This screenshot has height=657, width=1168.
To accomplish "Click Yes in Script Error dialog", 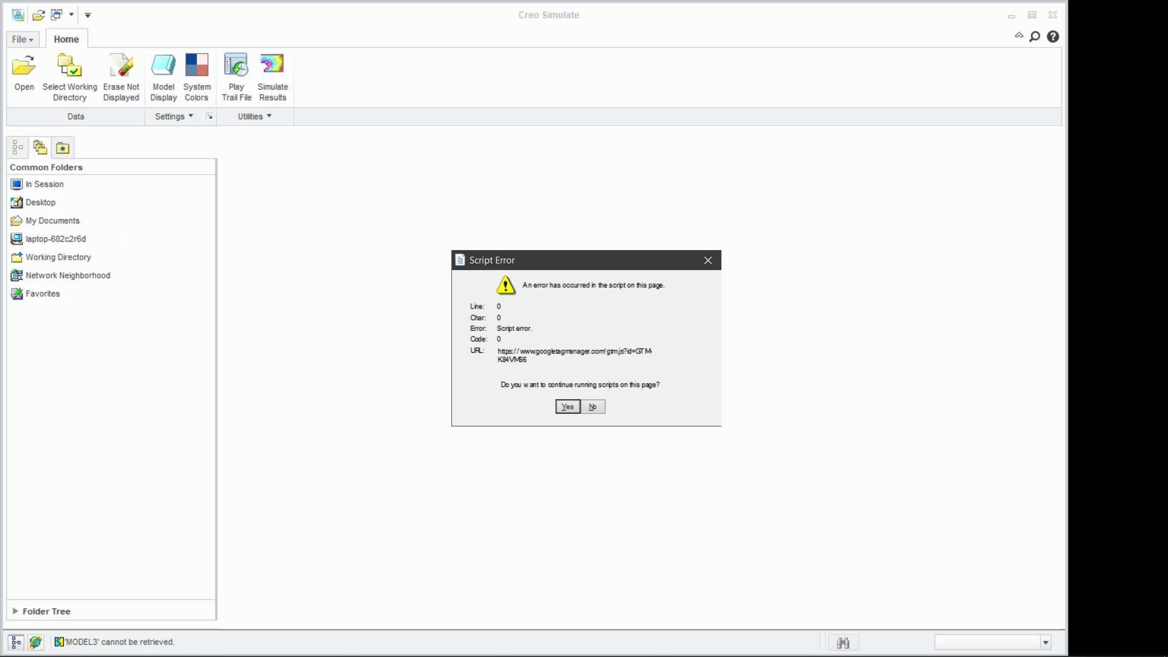I will click(x=568, y=406).
